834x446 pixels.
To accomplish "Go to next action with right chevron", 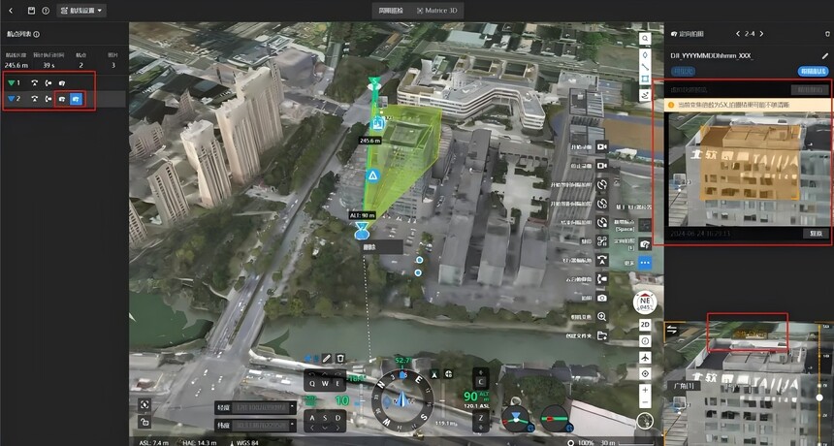I will tap(761, 34).
